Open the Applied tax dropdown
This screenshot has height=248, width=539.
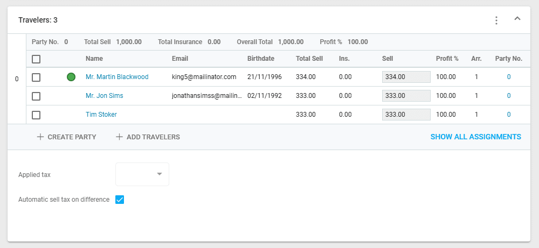(x=142, y=174)
